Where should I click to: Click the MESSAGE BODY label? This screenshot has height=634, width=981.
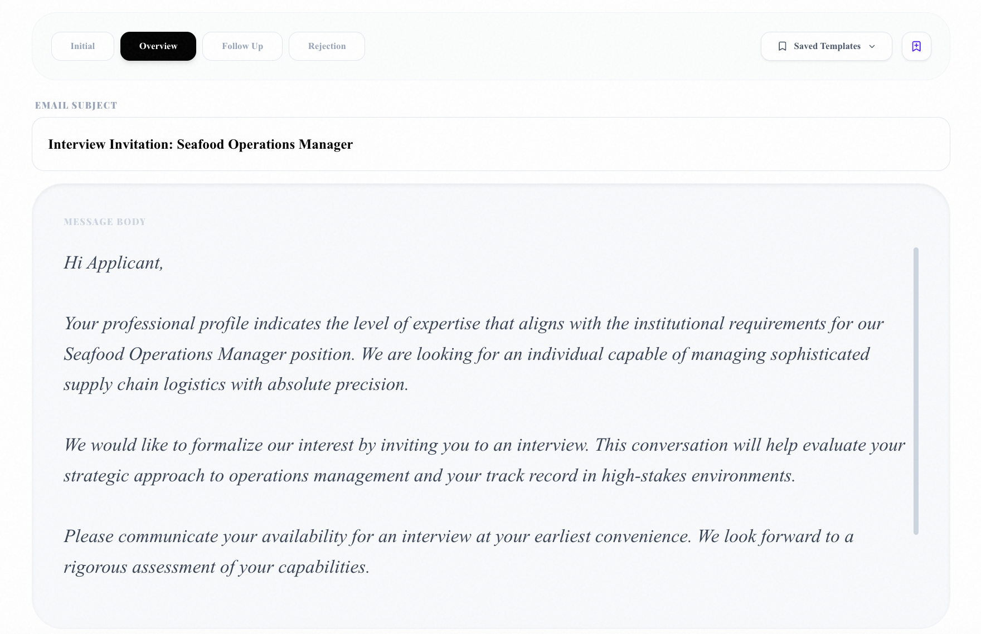[105, 221]
